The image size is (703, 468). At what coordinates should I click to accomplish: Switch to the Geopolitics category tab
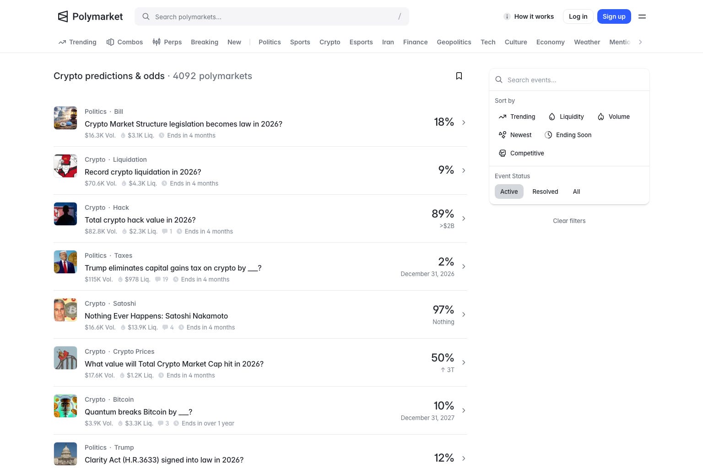[454, 42]
